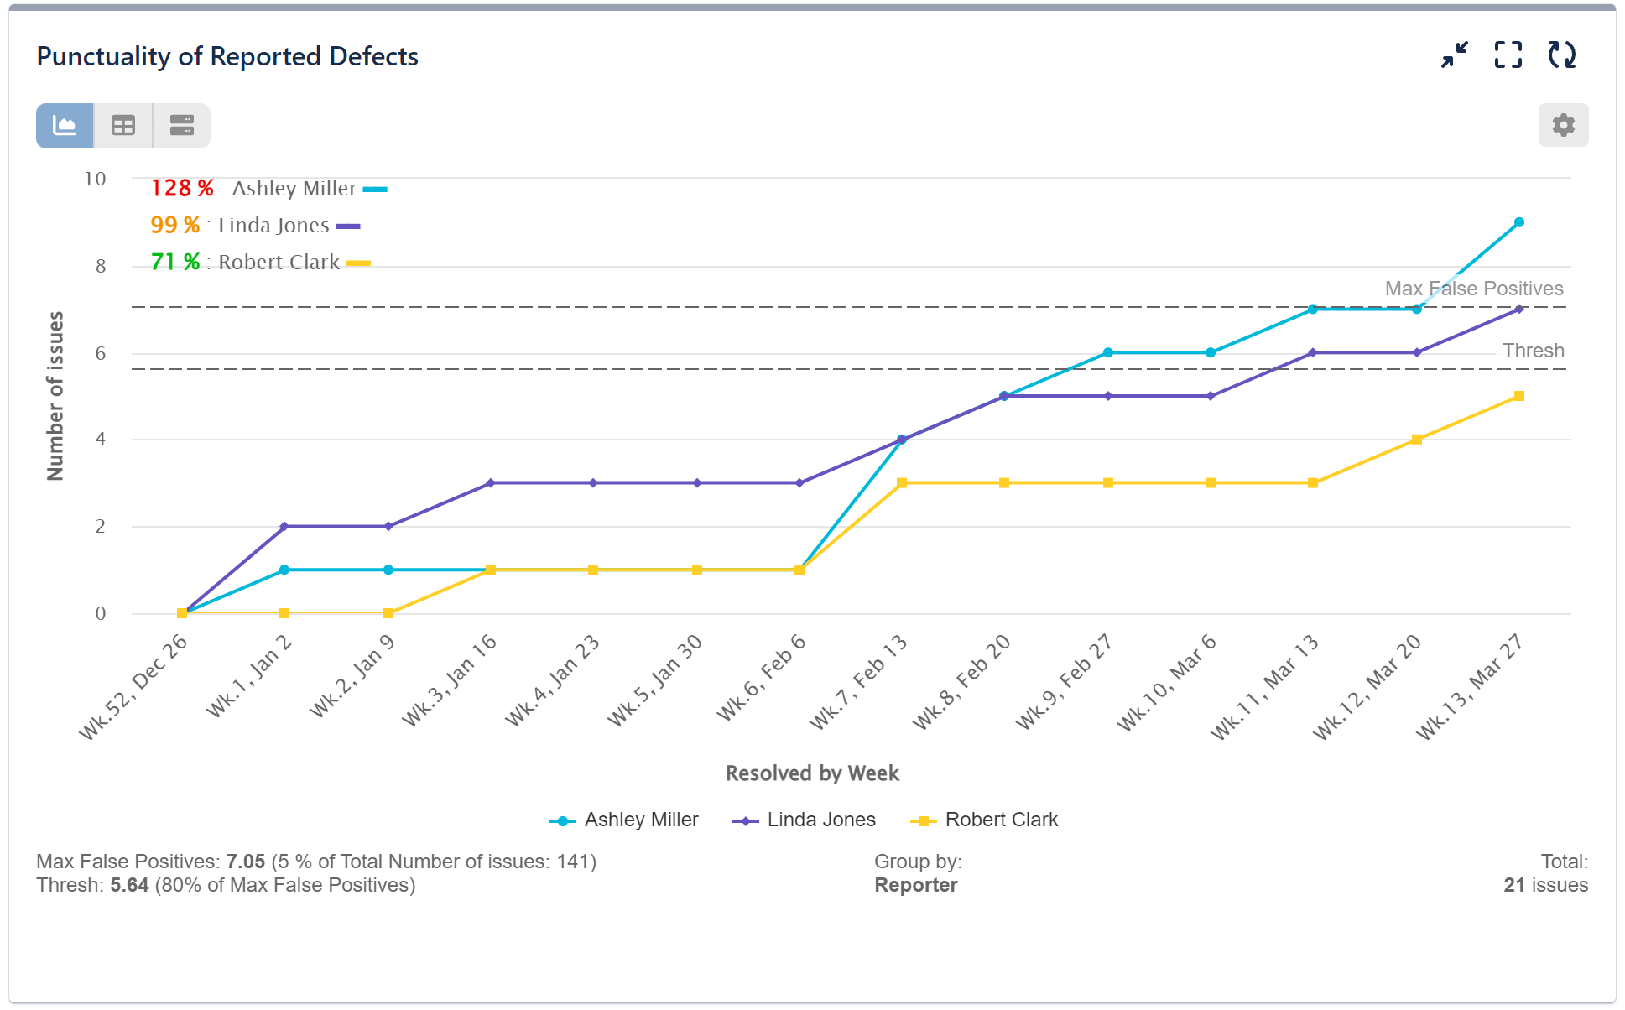Click the green 71% Robert Clark stat
Image resolution: width=1625 pixels, height=1010 pixels.
click(x=171, y=262)
